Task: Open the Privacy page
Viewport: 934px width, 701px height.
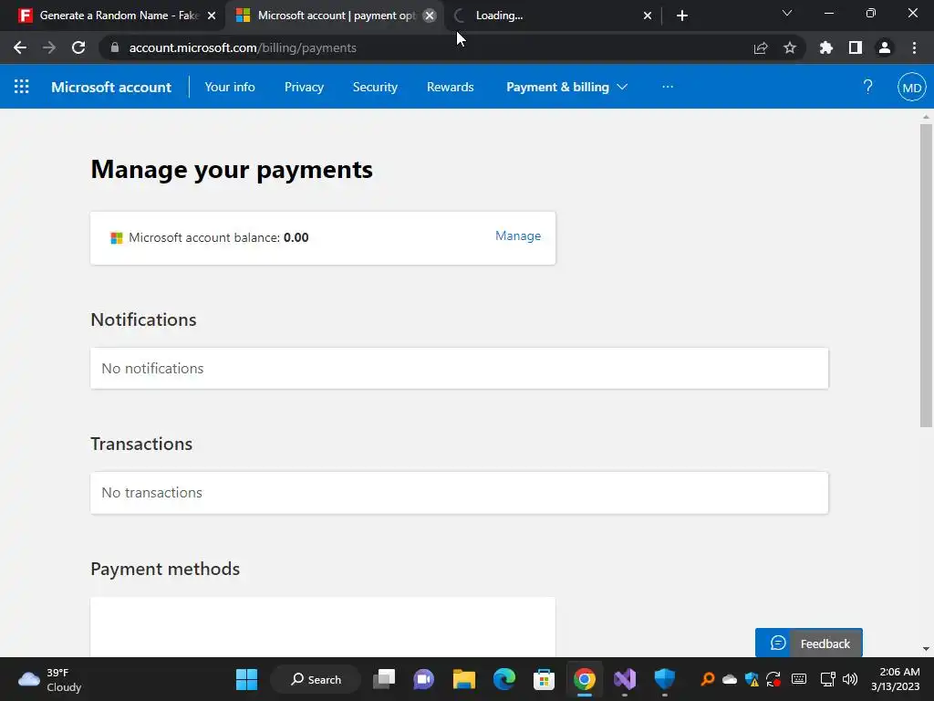Action: point(304,87)
